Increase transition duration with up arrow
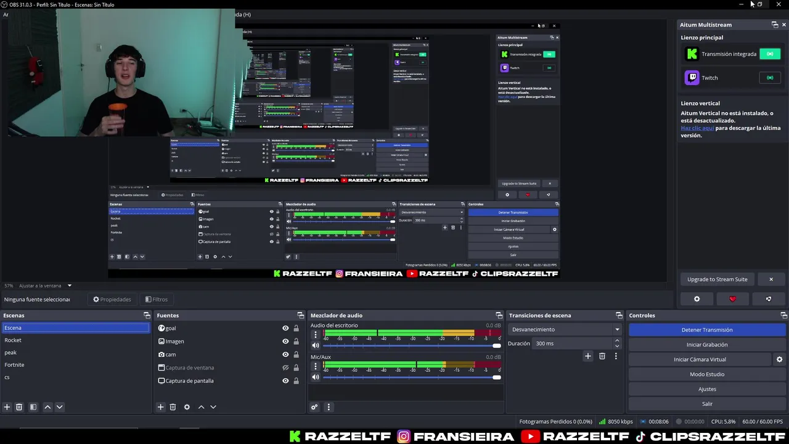Image resolution: width=789 pixels, height=444 pixels. (617, 341)
